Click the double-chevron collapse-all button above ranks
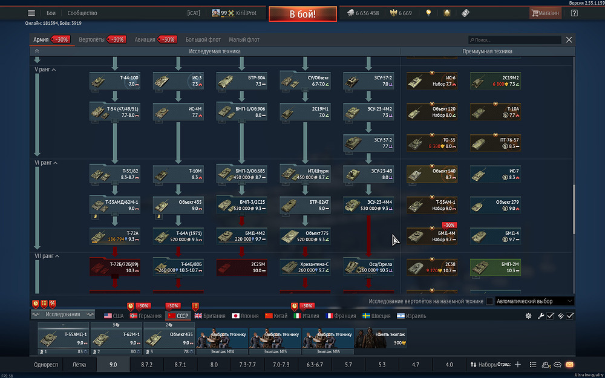The height and width of the screenshot is (378, 605). pos(37,51)
